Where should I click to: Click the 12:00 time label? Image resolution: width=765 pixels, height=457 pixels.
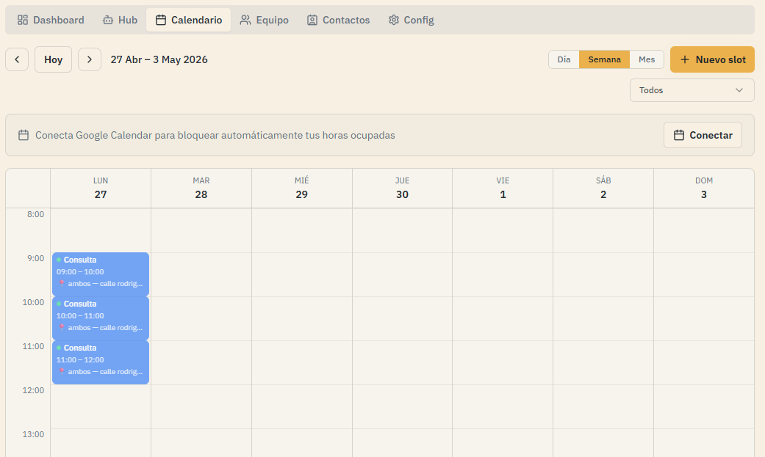[33, 390]
